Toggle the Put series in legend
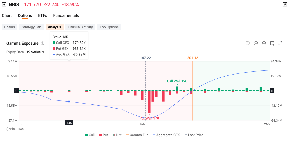289x141 pixels. [x=104, y=135]
